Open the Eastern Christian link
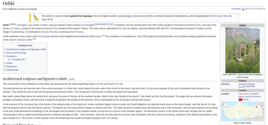 (x=17, y=40)
